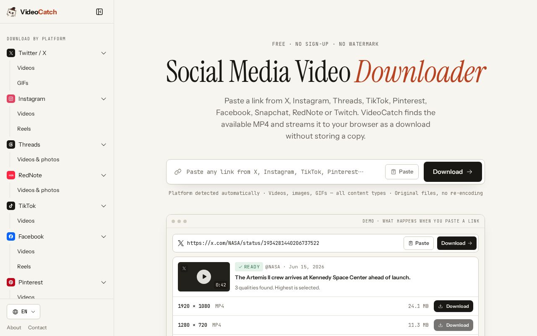This screenshot has width=537, height=336.
Task: Click the Paste button in the main link field
Action: [402, 172]
